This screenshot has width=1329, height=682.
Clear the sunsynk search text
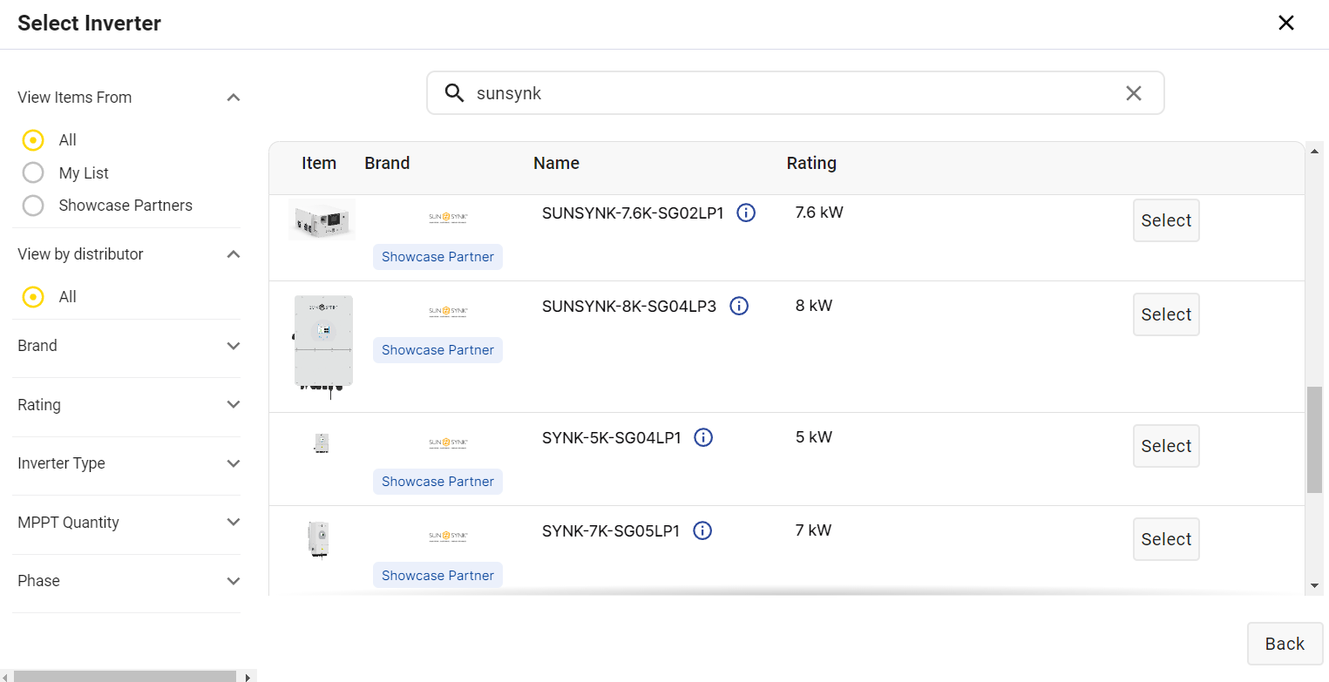click(1133, 93)
